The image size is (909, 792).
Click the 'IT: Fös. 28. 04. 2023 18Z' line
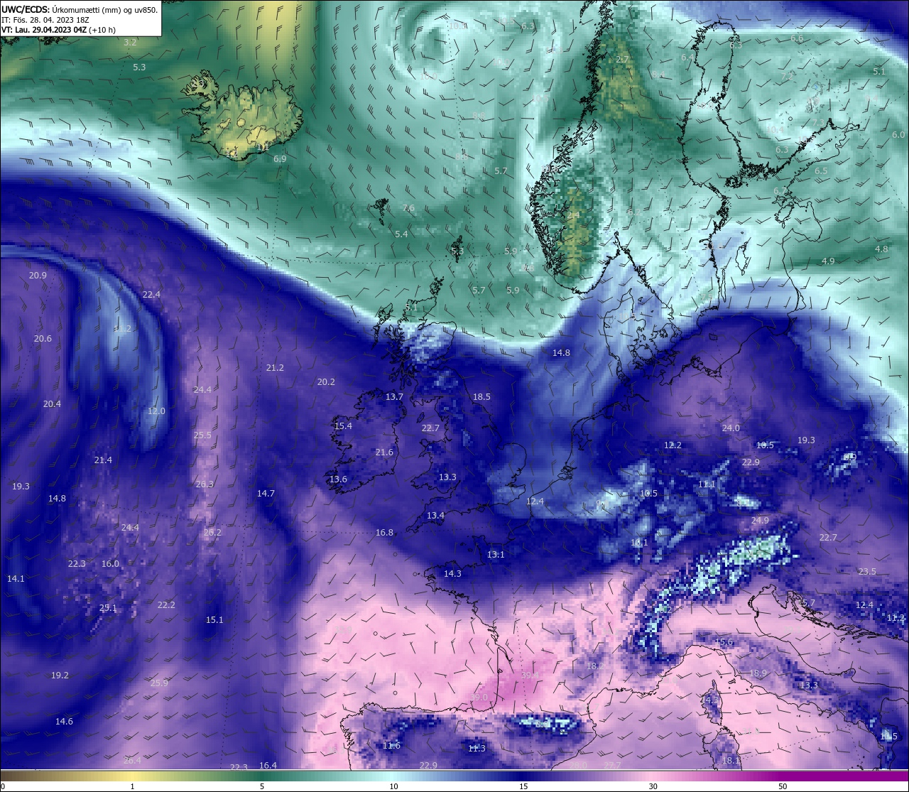pos(45,20)
